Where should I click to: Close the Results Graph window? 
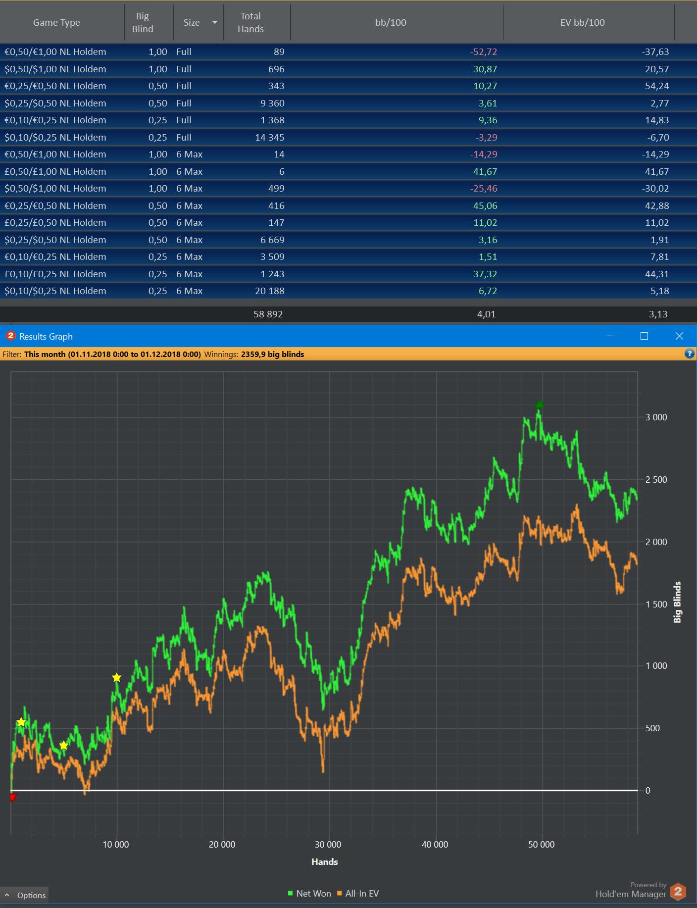pos(679,336)
